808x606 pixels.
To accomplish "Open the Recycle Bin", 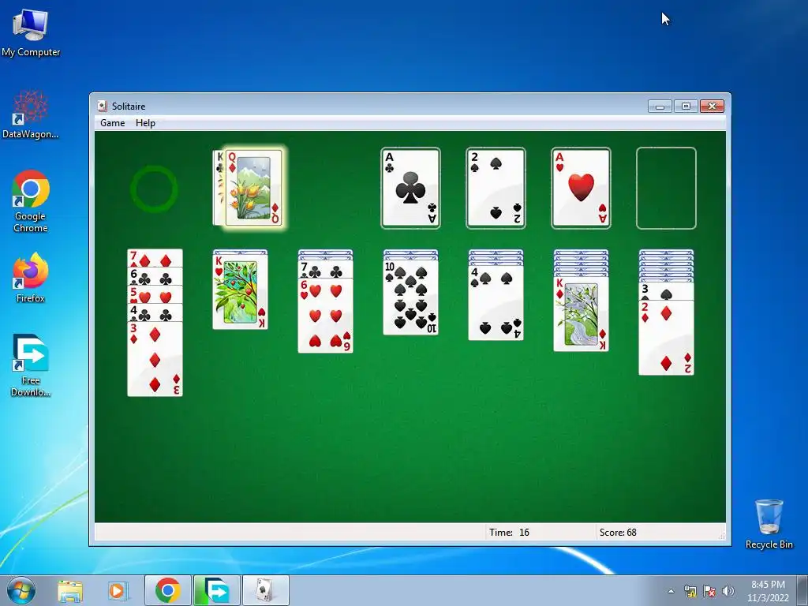I will tap(769, 524).
